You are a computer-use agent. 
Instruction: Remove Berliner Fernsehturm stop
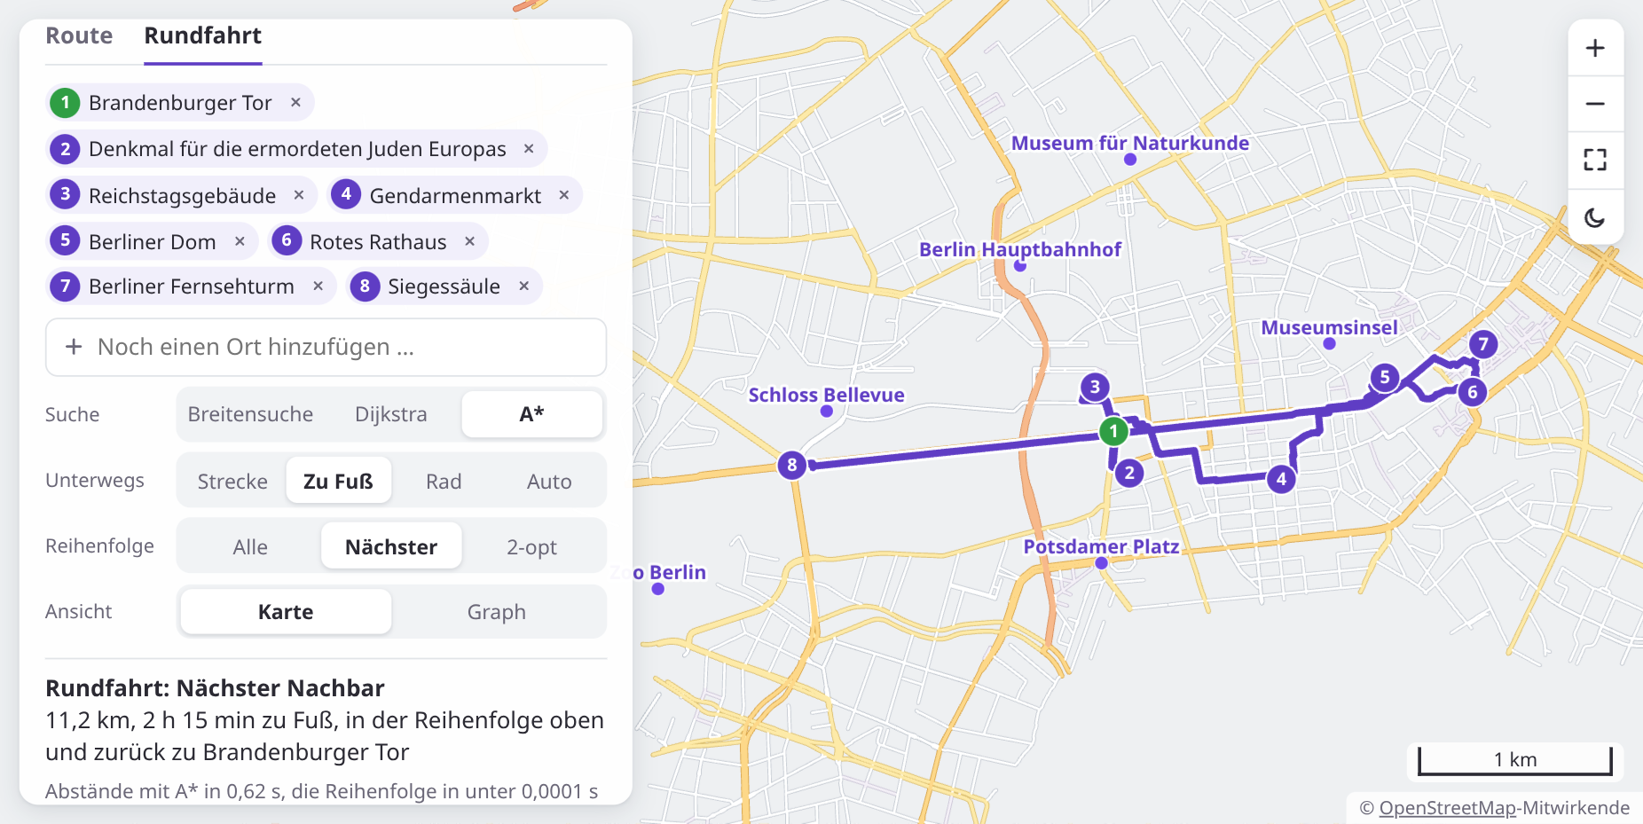point(318,286)
